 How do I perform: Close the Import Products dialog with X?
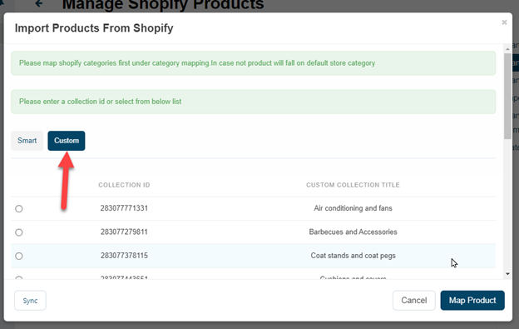click(x=504, y=22)
